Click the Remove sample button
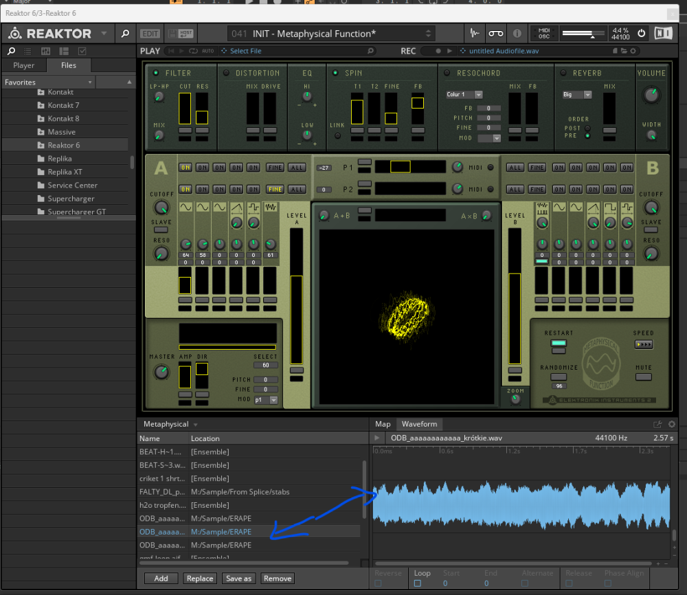The height and width of the screenshot is (595, 687). coord(278,579)
